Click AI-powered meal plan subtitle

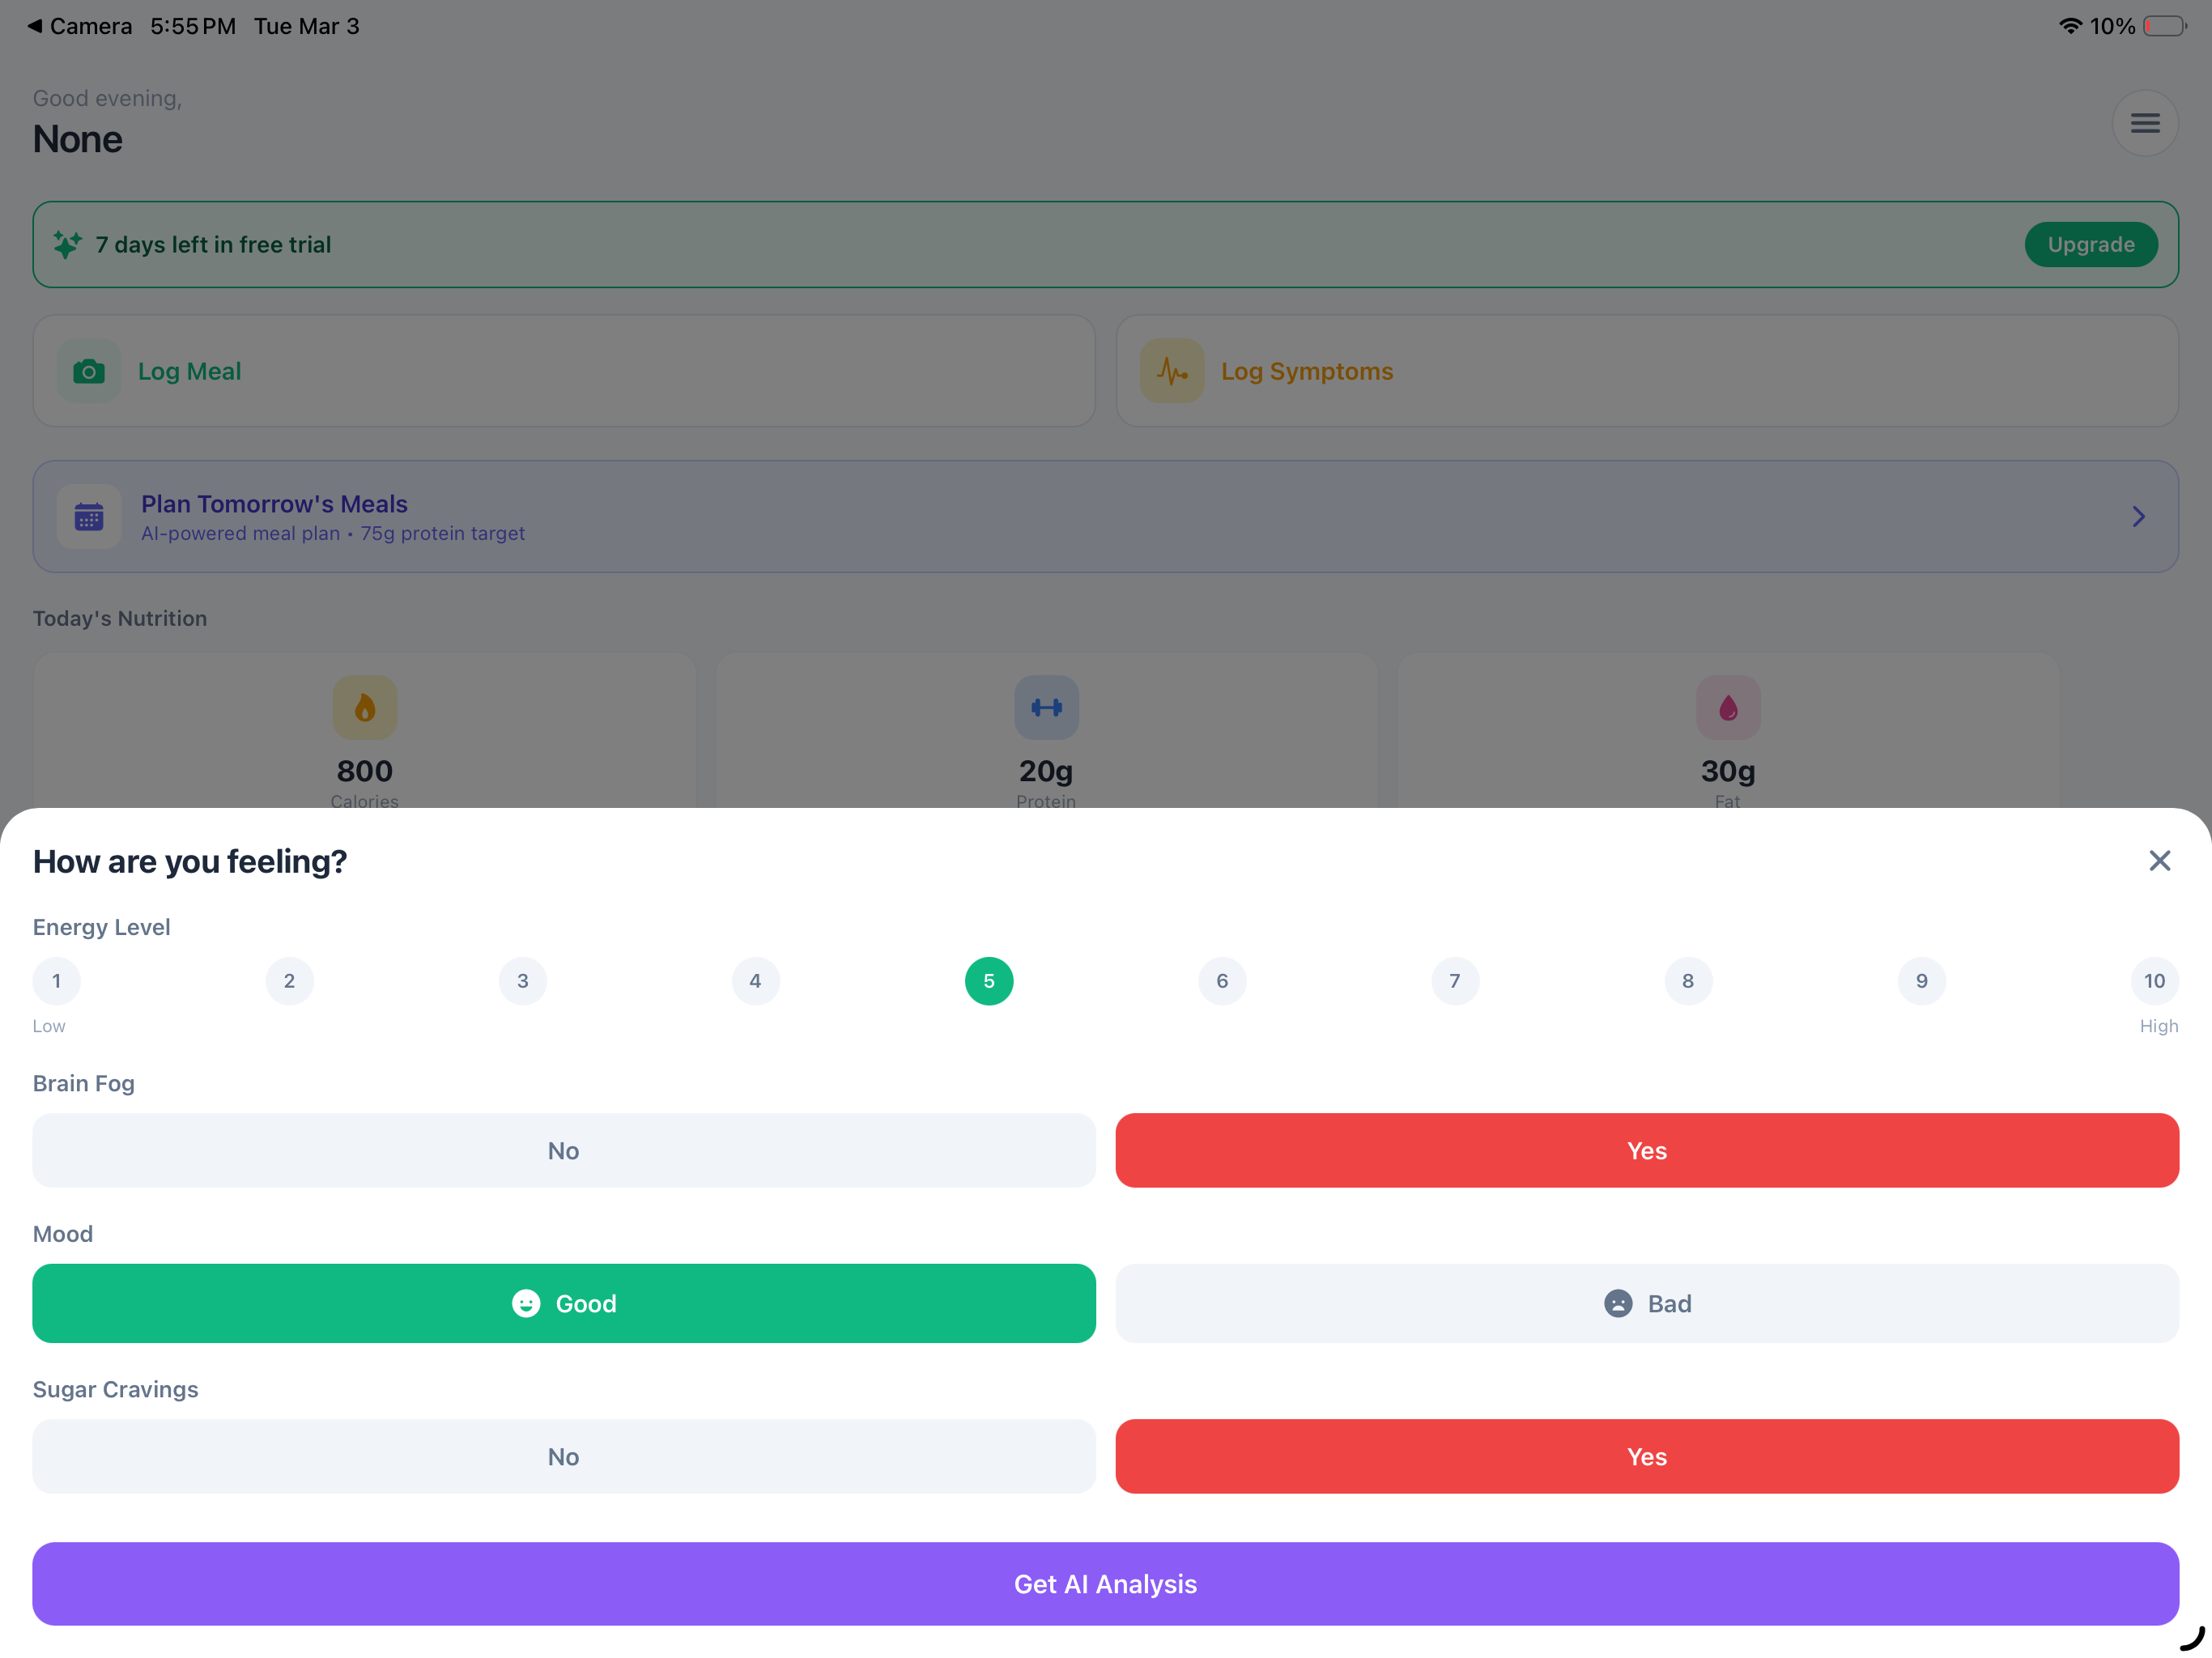333,533
